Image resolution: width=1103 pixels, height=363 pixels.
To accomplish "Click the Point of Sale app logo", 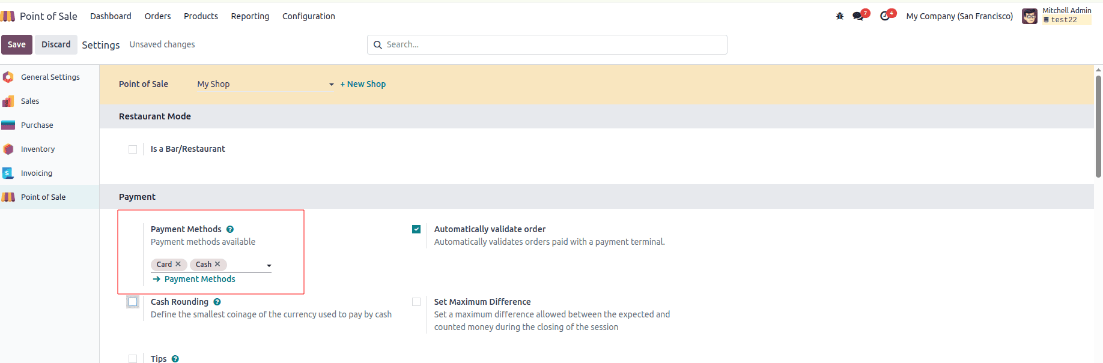I will point(8,16).
